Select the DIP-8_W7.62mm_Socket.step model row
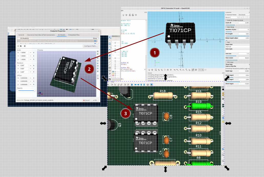This screenshot has width=264, height=177. pos(57,41)
